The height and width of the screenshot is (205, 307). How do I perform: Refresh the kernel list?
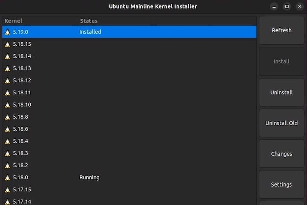point(281,30)
